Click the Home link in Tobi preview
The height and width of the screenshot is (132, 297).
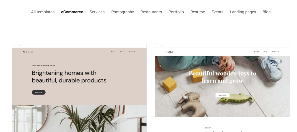coord(256,52)
